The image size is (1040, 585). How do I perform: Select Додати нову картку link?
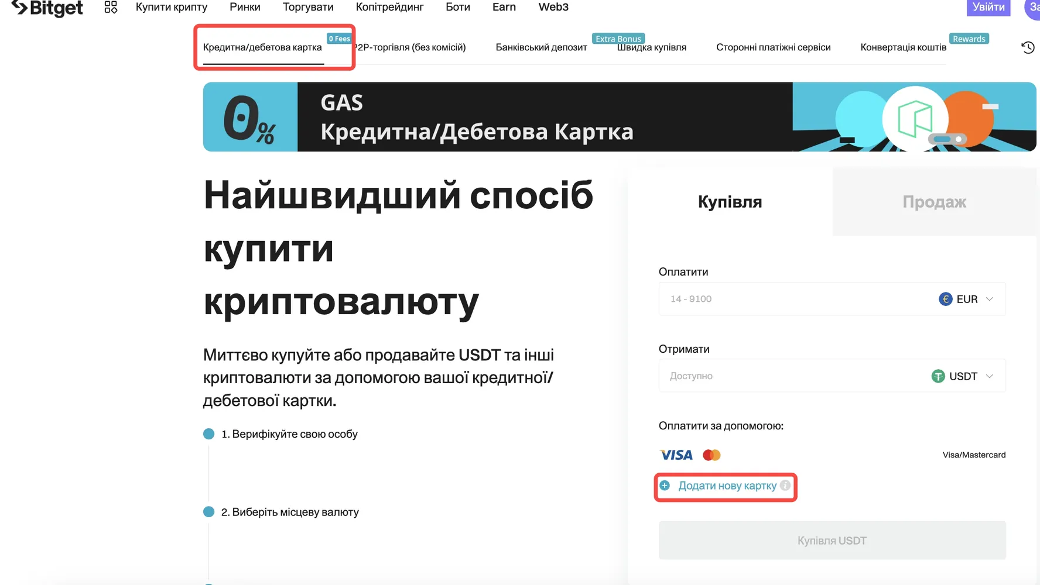tap(726, 486)
